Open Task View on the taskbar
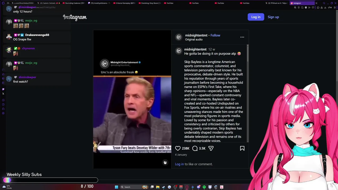338x190 pixels. point(152,187)
